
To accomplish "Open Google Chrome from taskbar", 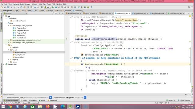I will click(x=10, y=107).
